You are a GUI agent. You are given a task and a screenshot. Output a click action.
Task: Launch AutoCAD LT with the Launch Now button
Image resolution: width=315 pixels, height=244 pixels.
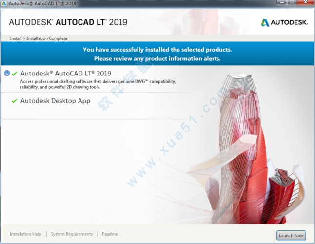(291, 235)
